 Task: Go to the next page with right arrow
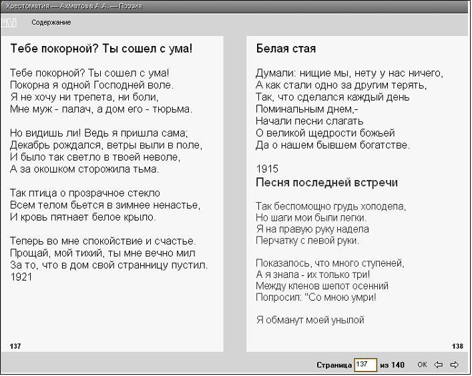point(455,365)
